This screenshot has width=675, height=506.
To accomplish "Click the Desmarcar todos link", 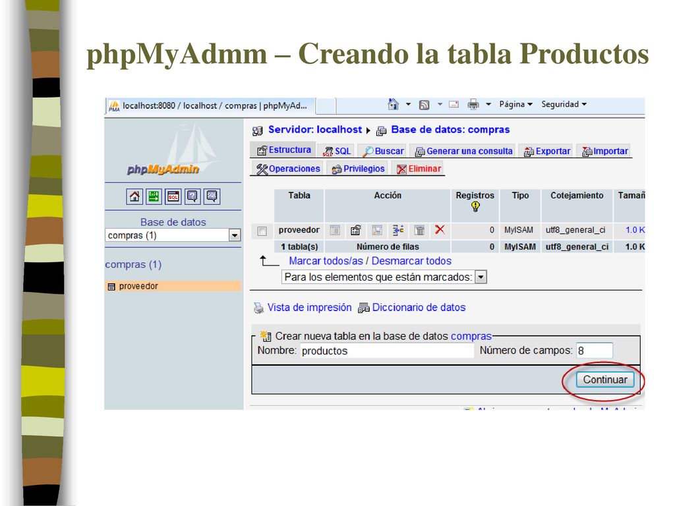I will tap(411, 261).
